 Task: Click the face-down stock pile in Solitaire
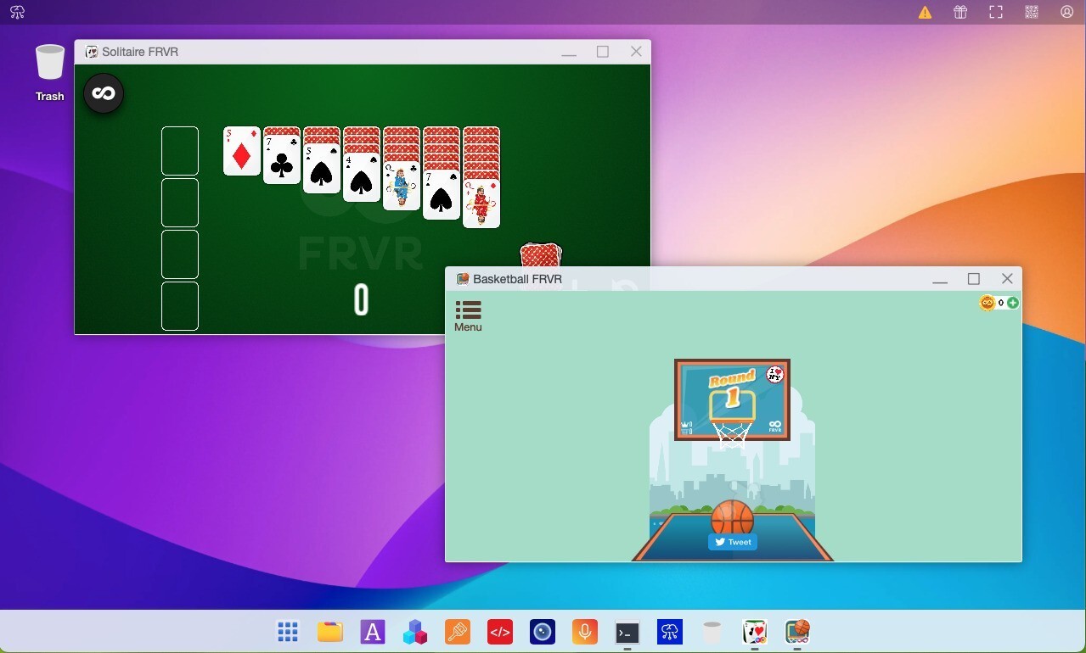541,254
